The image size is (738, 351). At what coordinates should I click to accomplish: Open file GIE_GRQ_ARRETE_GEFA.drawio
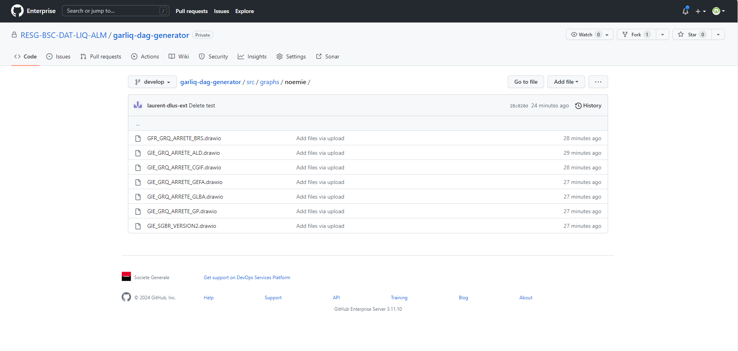185,182
